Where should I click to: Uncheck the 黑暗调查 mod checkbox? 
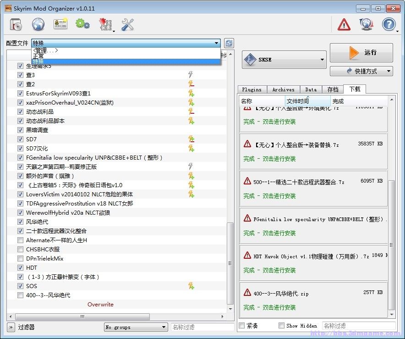pyautogui.click(x=20, y=130)
